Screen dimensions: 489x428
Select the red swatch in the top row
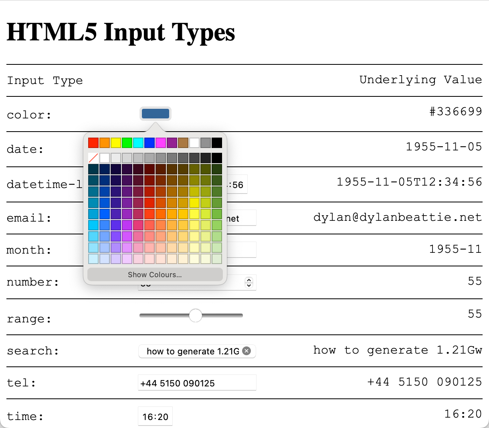pos(93,142)
